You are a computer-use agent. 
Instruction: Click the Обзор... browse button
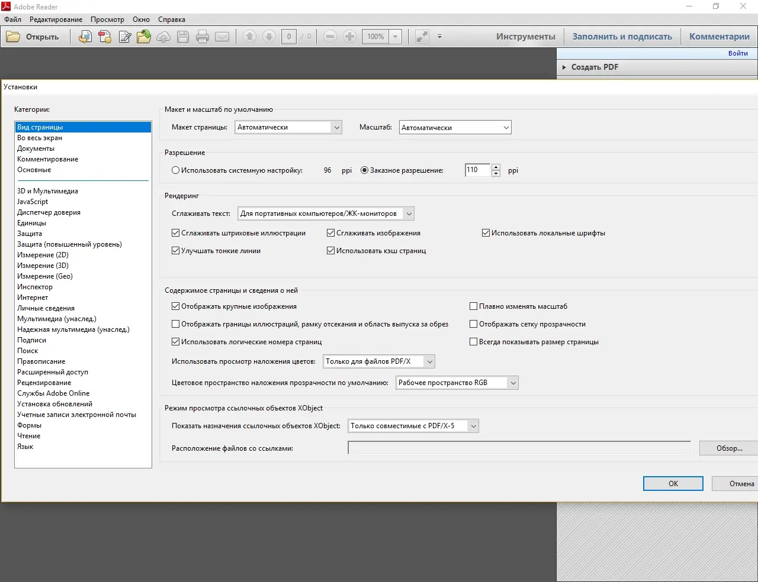point(729,448)
